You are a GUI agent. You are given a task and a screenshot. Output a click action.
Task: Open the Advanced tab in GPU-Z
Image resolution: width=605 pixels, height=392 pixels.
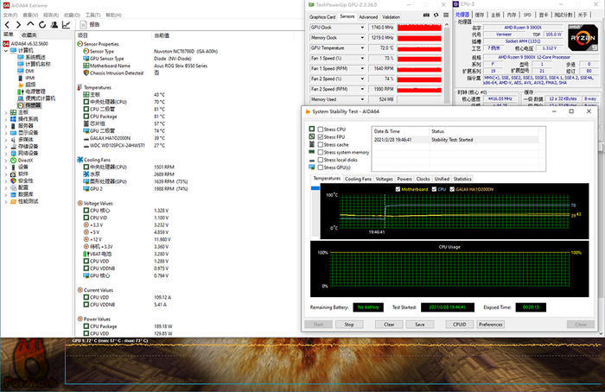(368, 17)
